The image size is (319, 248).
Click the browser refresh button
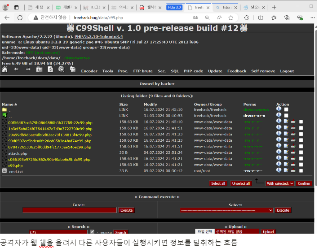20,17
